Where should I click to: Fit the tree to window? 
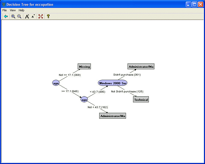click(x=41, y=17)
